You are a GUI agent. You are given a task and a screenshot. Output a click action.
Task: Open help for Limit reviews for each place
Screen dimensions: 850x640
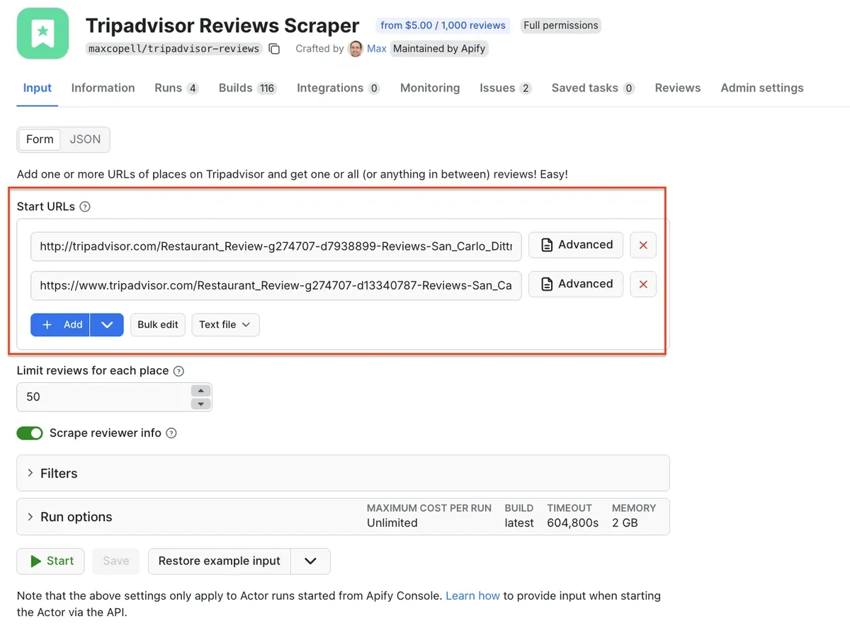[x=178, y=371]
